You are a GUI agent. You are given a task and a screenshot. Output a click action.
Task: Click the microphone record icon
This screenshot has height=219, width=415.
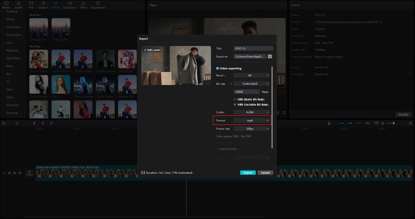tap(329, 123)
